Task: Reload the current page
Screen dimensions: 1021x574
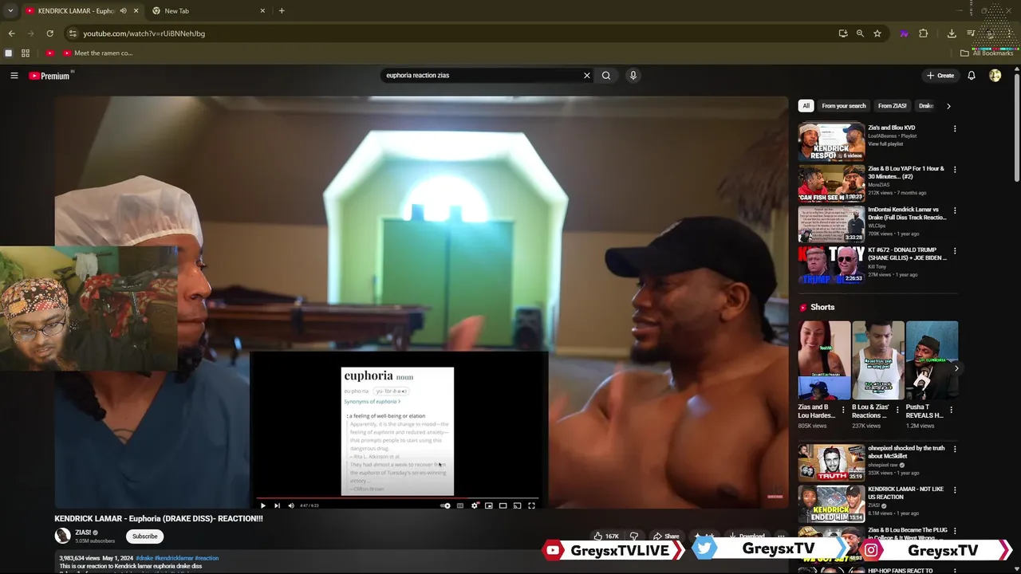Action: 49,33
